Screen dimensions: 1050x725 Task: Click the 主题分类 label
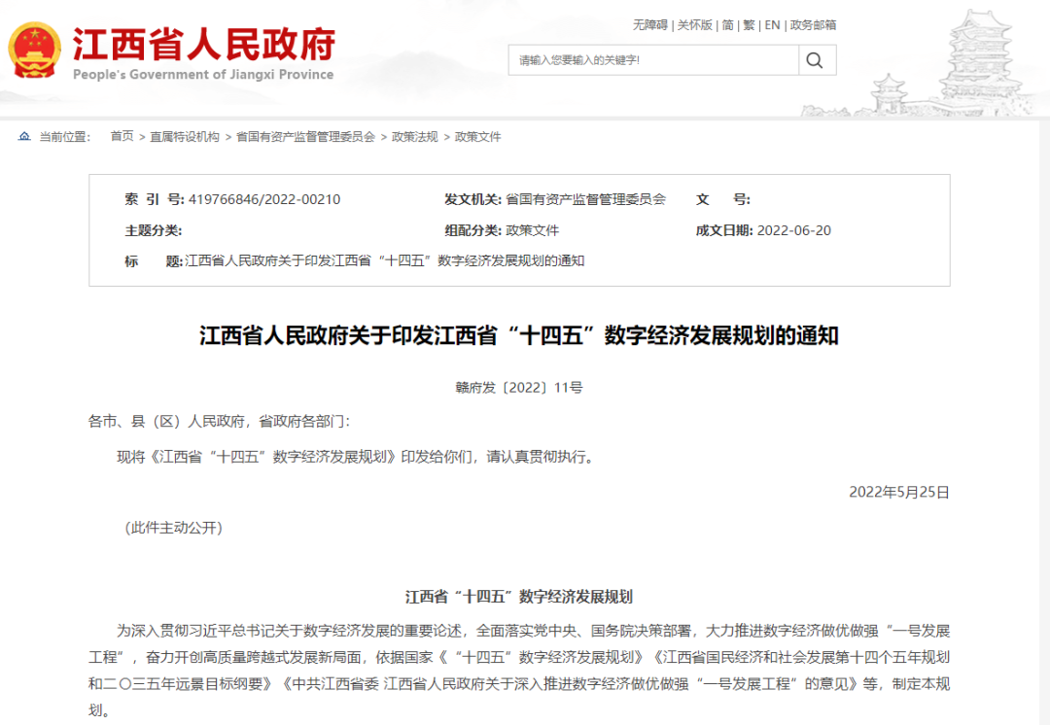[154, 230]
